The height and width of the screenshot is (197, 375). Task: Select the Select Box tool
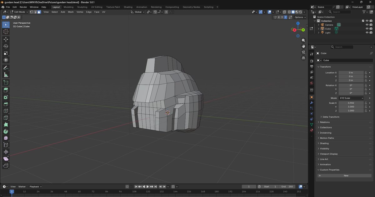[6, 25]
